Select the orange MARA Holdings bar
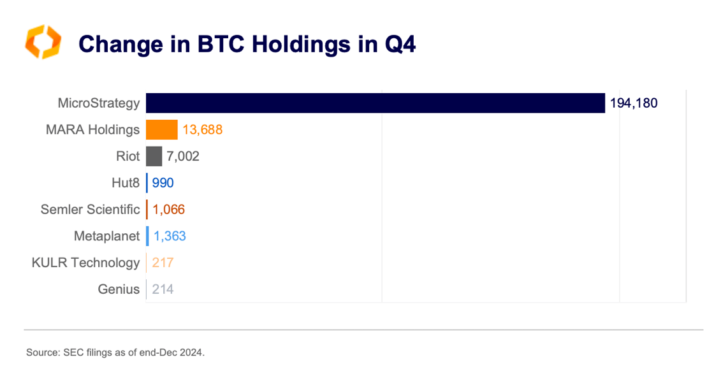The height and width of the screenshot is (378, 714). click(162, 130)
